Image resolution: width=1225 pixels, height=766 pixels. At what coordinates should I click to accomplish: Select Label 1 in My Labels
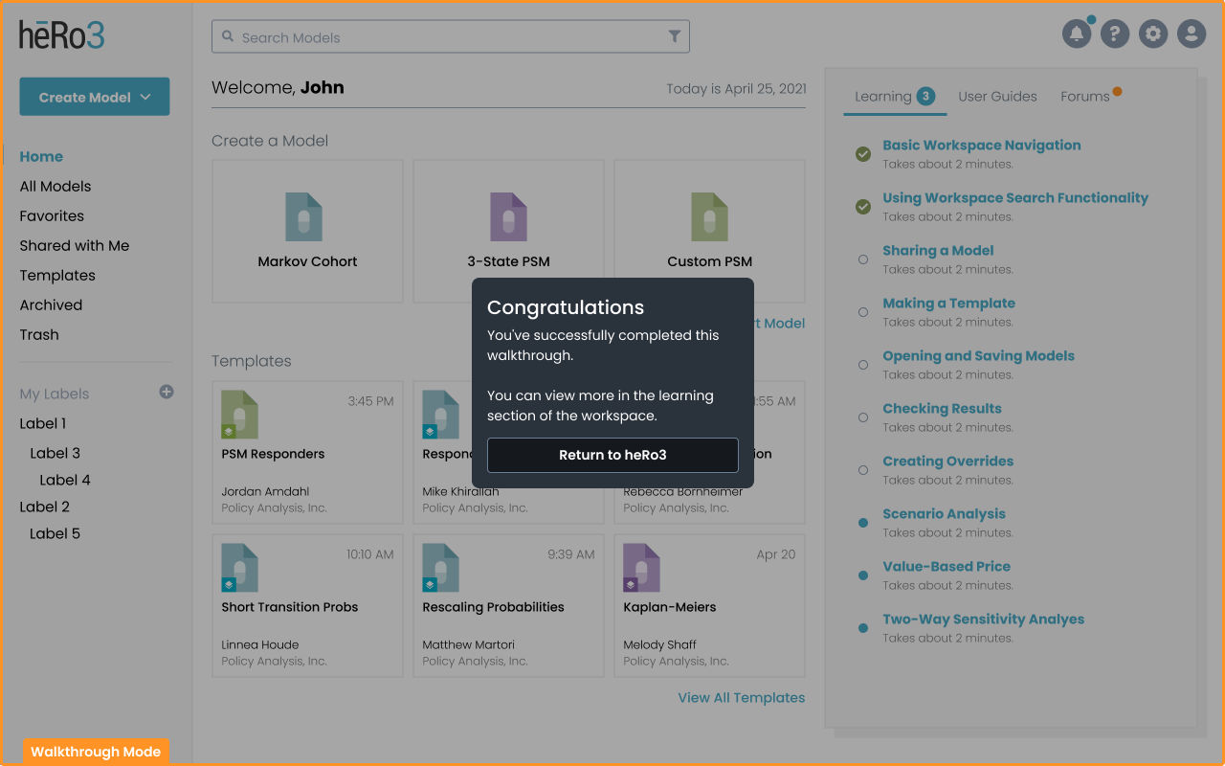pyautogui.click(x=43, y=423)
